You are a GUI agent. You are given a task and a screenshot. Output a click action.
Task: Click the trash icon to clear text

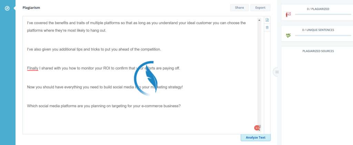pyautogui.click(x=267, y=27)
